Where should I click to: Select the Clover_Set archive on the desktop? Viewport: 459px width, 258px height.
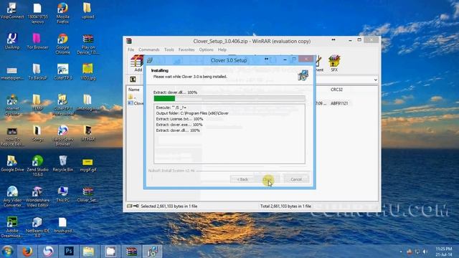pyautogui.click(x=87, y=194)
